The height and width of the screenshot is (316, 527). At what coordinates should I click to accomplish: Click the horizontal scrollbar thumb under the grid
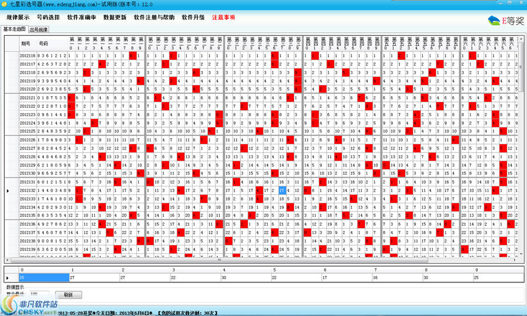coord(219,260)
